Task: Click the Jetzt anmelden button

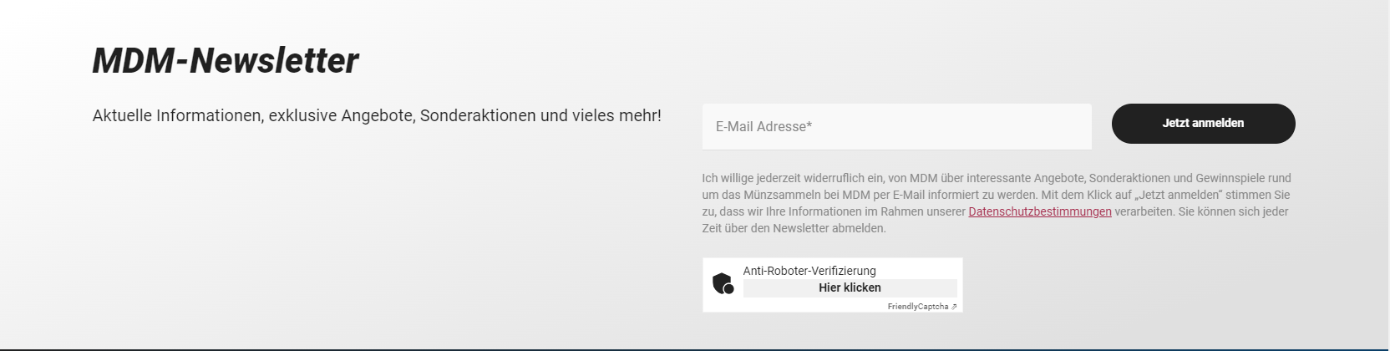Action: 1203,124
